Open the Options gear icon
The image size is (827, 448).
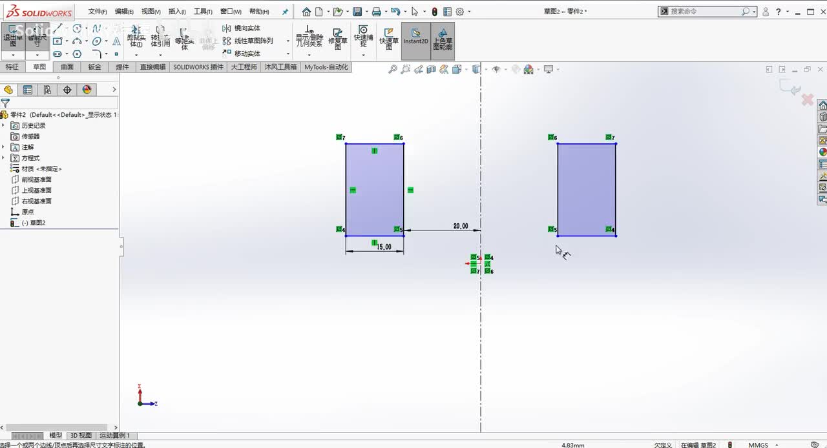[460, 12]
